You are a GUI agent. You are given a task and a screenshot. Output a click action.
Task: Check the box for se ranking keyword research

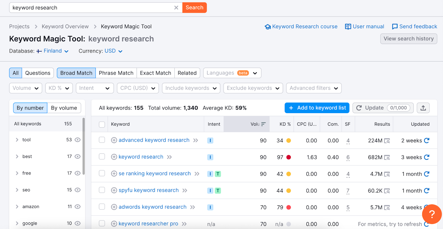(102, 173)
